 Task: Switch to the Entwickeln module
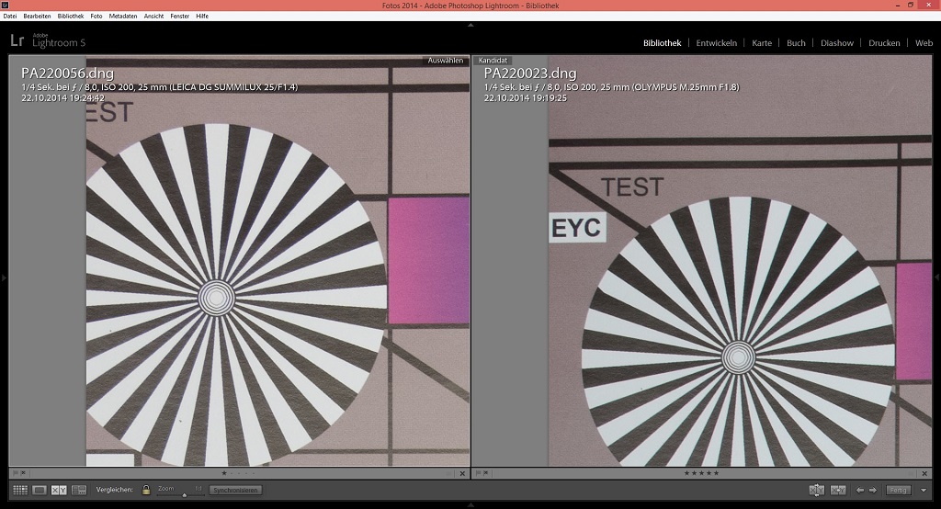(x=717, y=43)
